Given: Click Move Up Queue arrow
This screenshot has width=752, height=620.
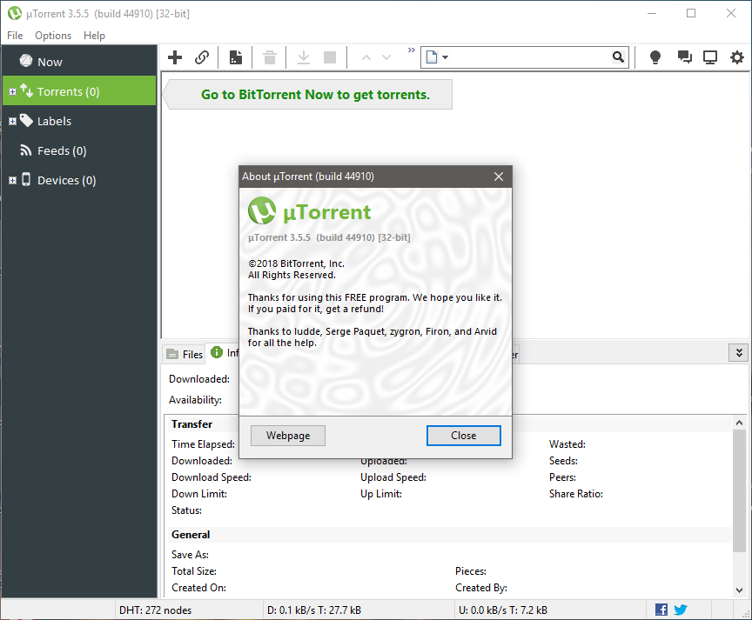Looking at the screenshot, I should 366,58.
